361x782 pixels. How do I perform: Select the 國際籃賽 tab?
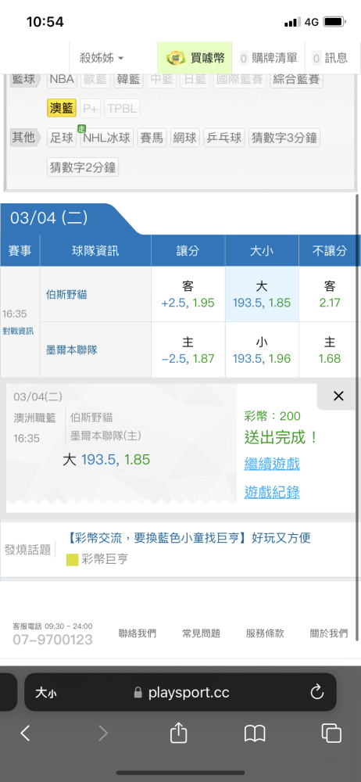[239, 79]
